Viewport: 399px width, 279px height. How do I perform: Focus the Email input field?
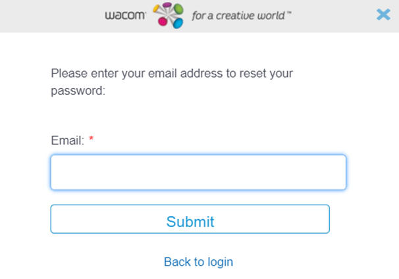point(198,172)
